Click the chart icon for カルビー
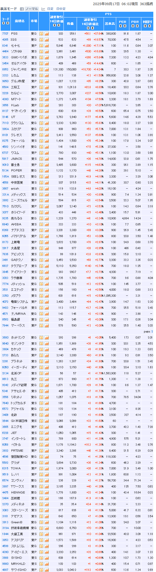The width and height of the screenshot is (156, 572). tap(47, 93)
